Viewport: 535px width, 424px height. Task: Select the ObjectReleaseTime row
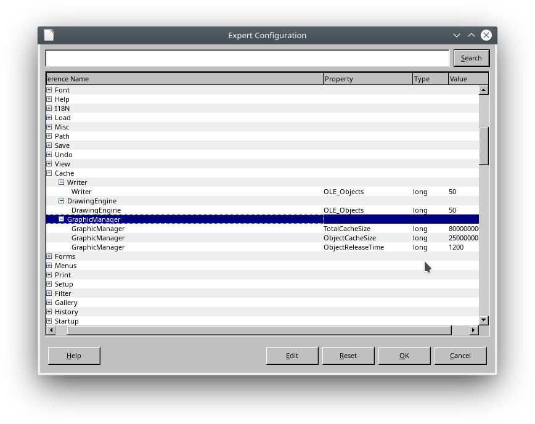click(x=353, y=247)
